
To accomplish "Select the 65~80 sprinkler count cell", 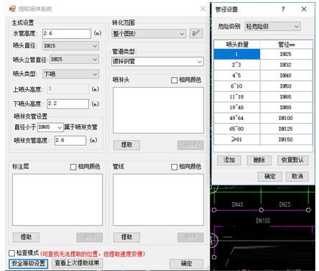I will (237, 129).
